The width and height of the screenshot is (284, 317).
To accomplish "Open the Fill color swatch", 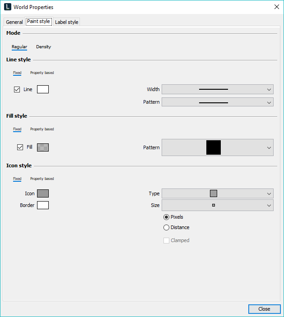I will (43, 147).
